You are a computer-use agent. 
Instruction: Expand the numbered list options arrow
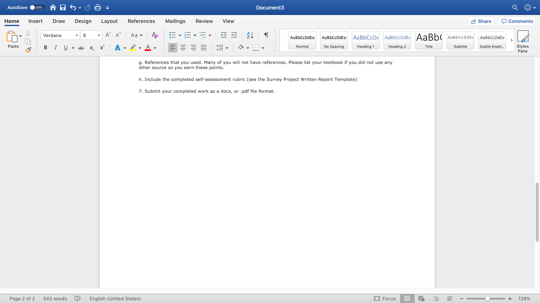(x=195, y=35)
